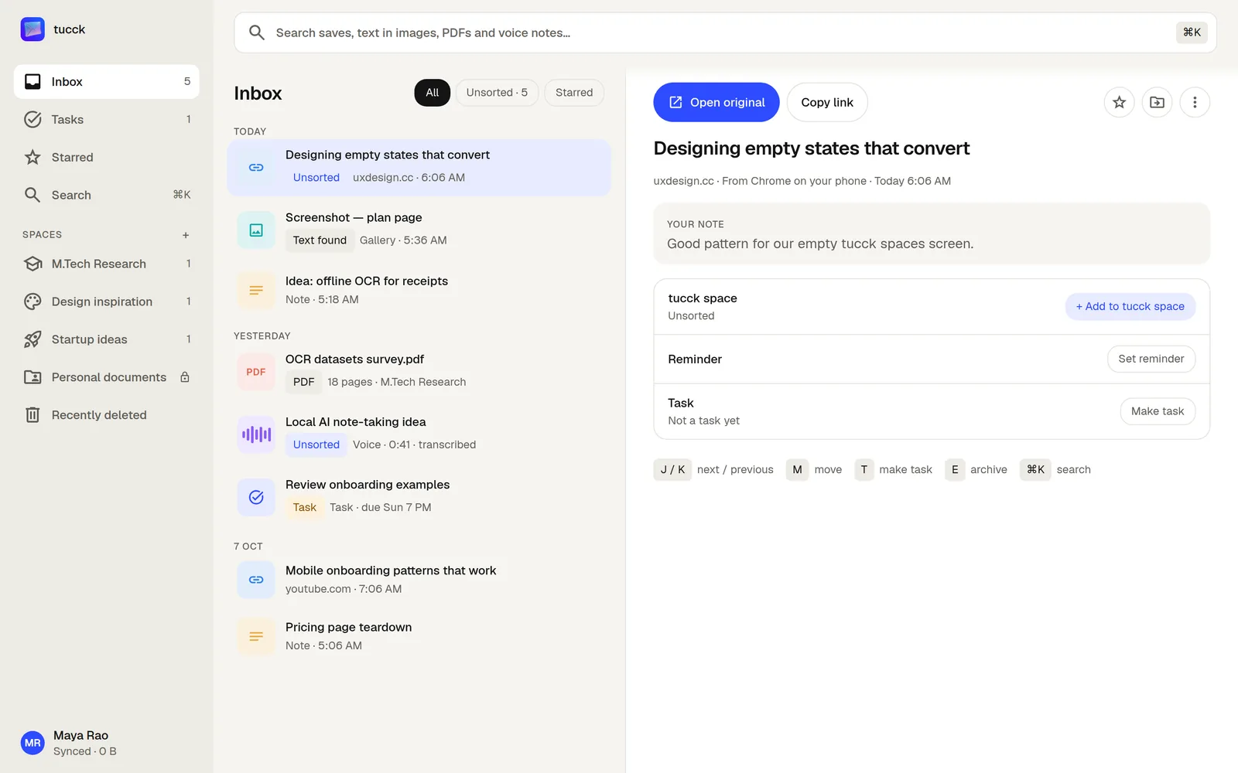The height and width of the screenshot is (773, 1238).
Task: Click the magnifier icon in the search bar
Action: [257, 33]
